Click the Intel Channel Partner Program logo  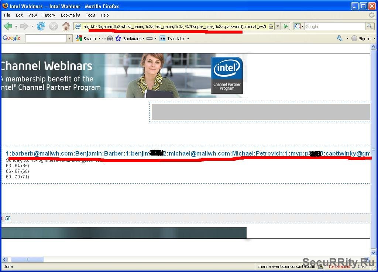click(x=227, y=75)
